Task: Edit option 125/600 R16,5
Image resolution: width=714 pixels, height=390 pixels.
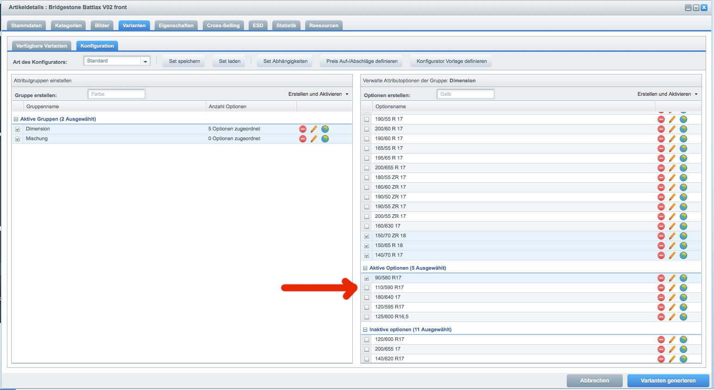Action: [672, 317]
